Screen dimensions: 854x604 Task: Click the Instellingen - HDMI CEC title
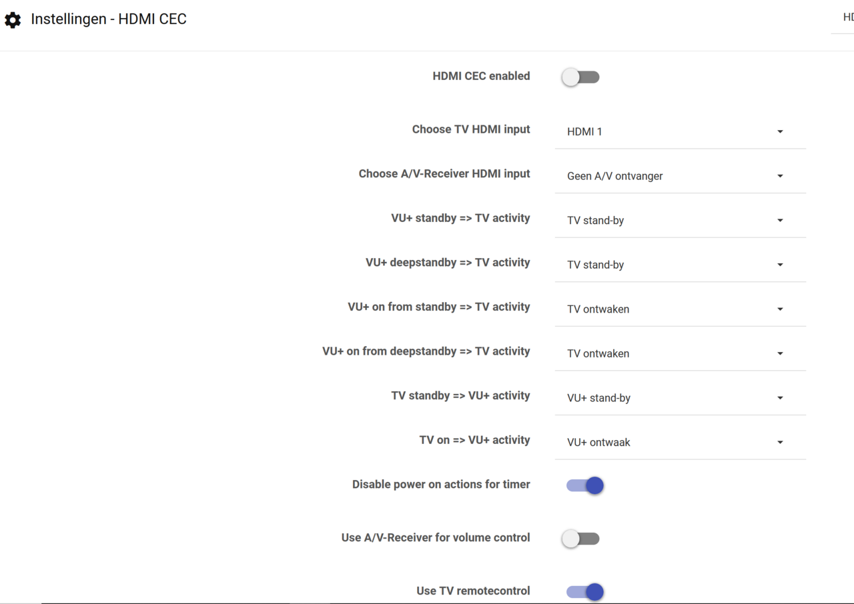pos(109,19)
